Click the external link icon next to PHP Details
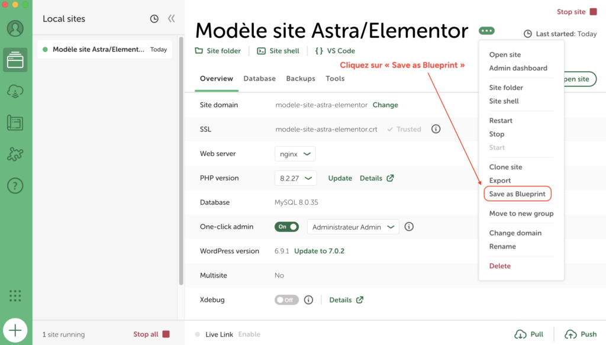 (x=391, y=178)
